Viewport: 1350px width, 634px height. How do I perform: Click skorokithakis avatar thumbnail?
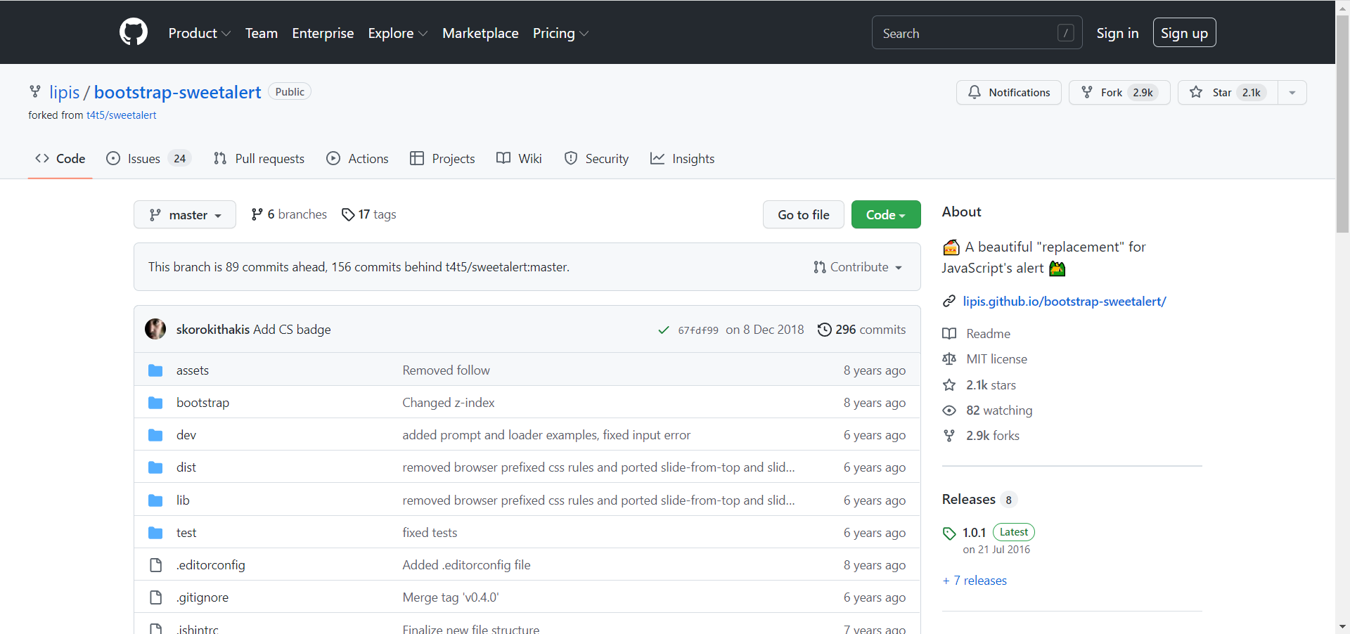coord(155,329)
